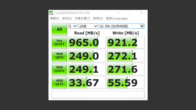Open the test size dropdown showing 1GiB

click(x=88, y=26)
